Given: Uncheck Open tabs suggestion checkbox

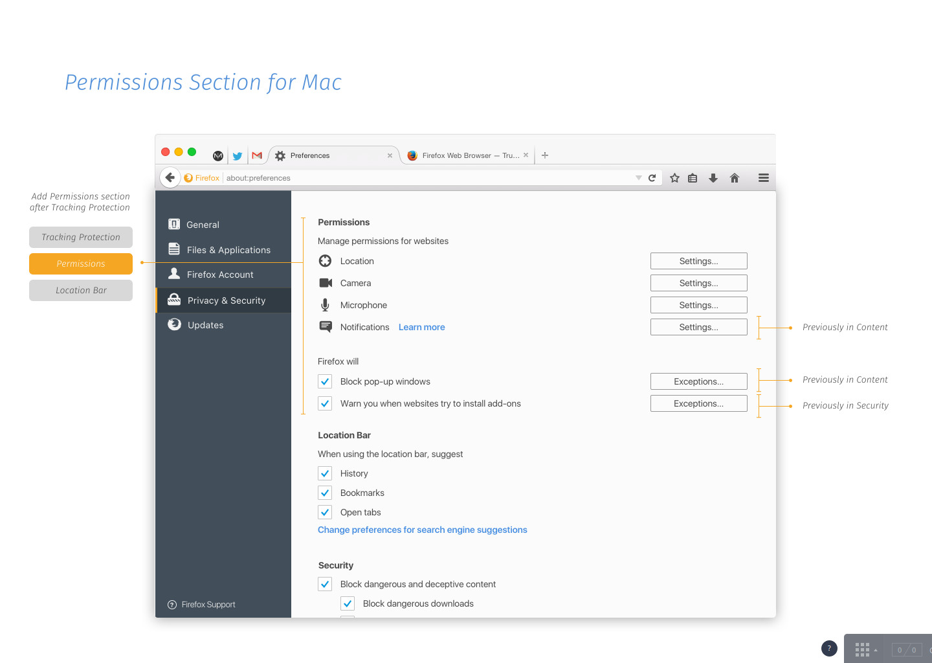Looking at the screenshot, I should [x=325, y=512].
